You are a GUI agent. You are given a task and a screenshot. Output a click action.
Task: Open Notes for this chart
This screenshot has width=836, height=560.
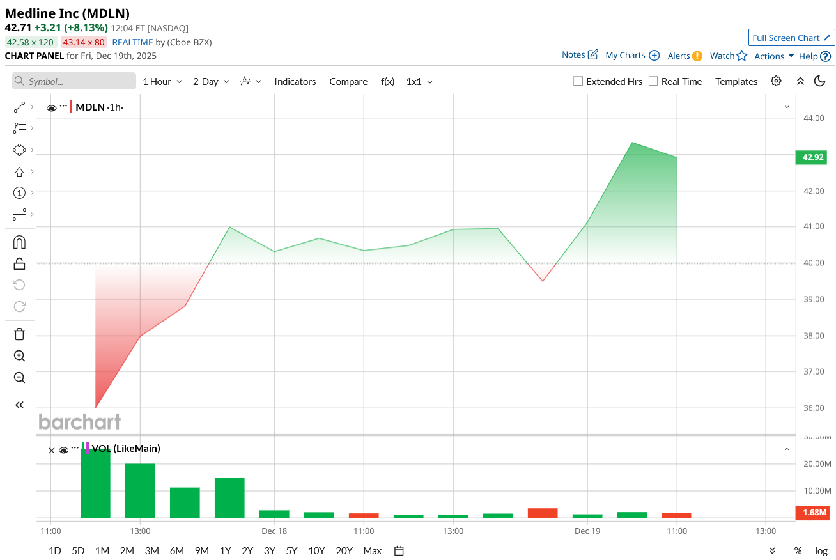[x=580, y=55]
